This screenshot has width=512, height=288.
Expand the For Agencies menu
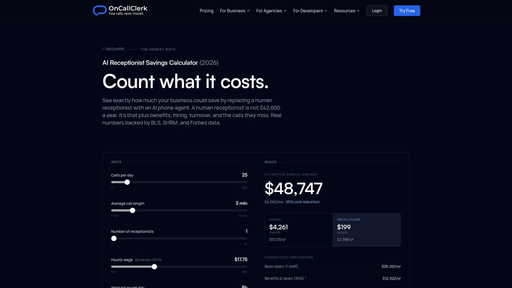pos(271,11)
